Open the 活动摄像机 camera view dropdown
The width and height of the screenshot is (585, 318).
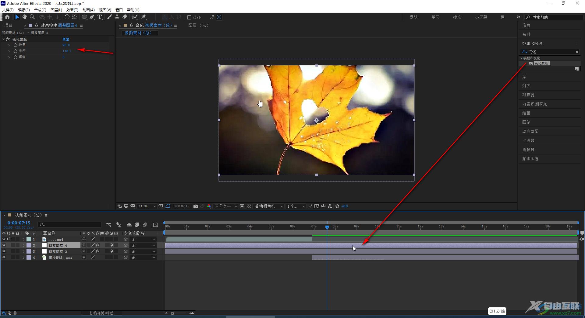(269, 206)
